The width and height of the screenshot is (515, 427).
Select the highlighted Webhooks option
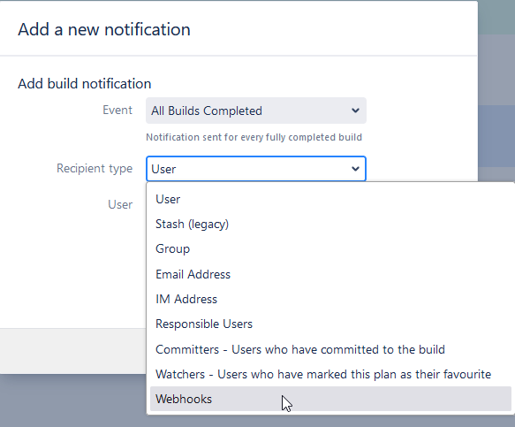[330, 399]
